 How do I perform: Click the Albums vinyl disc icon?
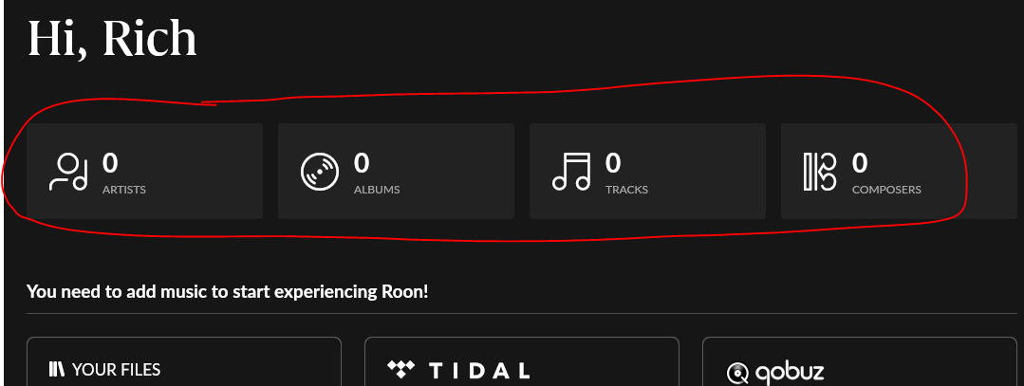pyautogui.click(x=320, y=172)
